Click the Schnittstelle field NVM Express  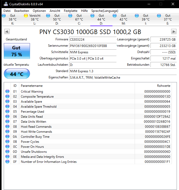pos(93,52)
